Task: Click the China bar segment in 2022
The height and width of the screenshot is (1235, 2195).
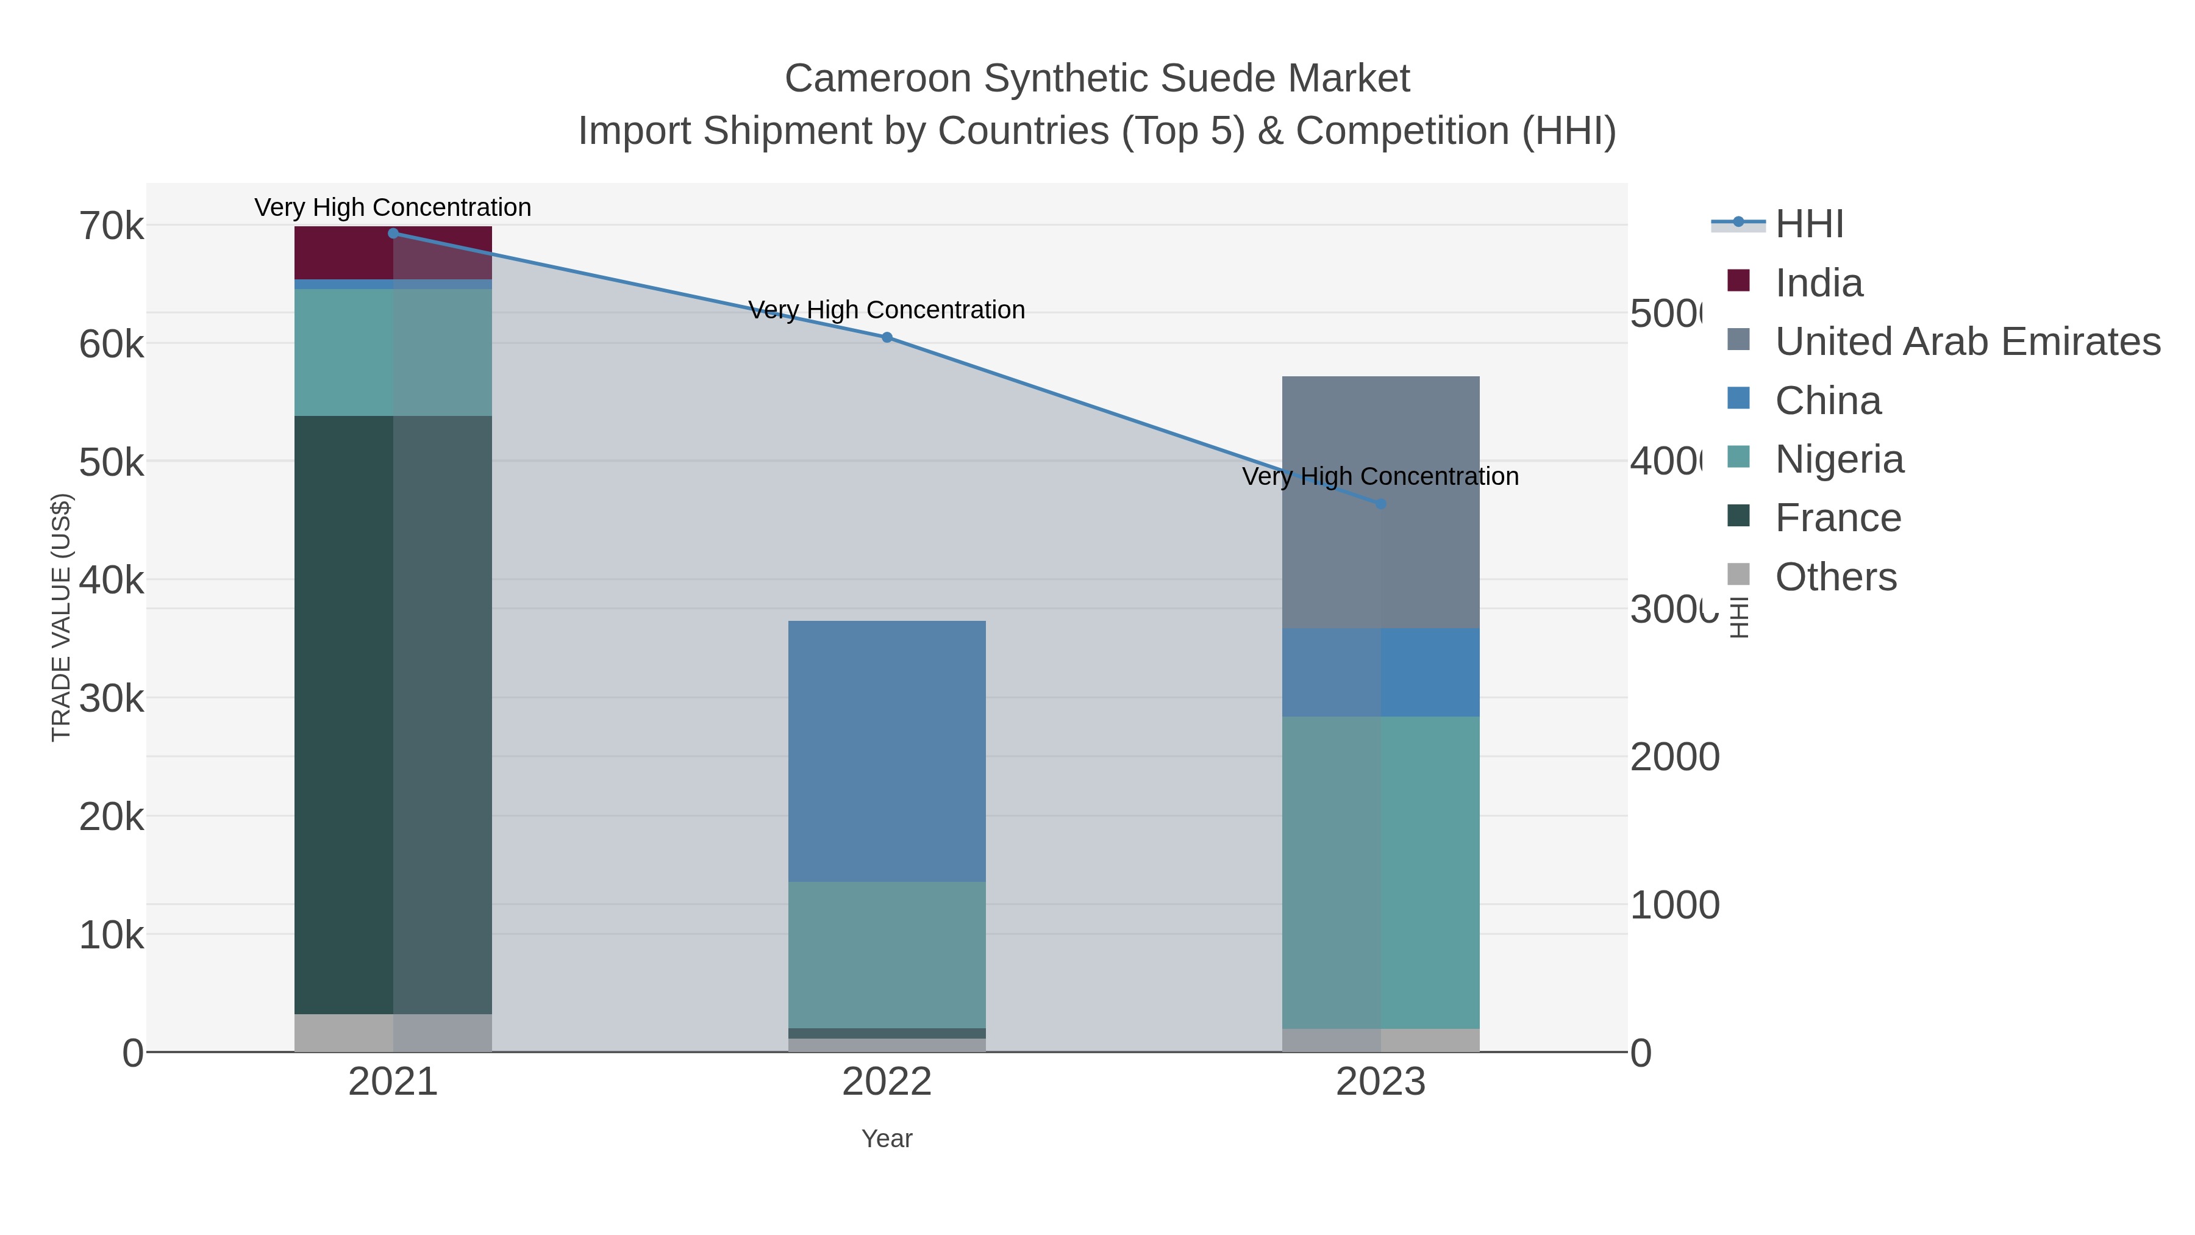Action: point(887,752)
